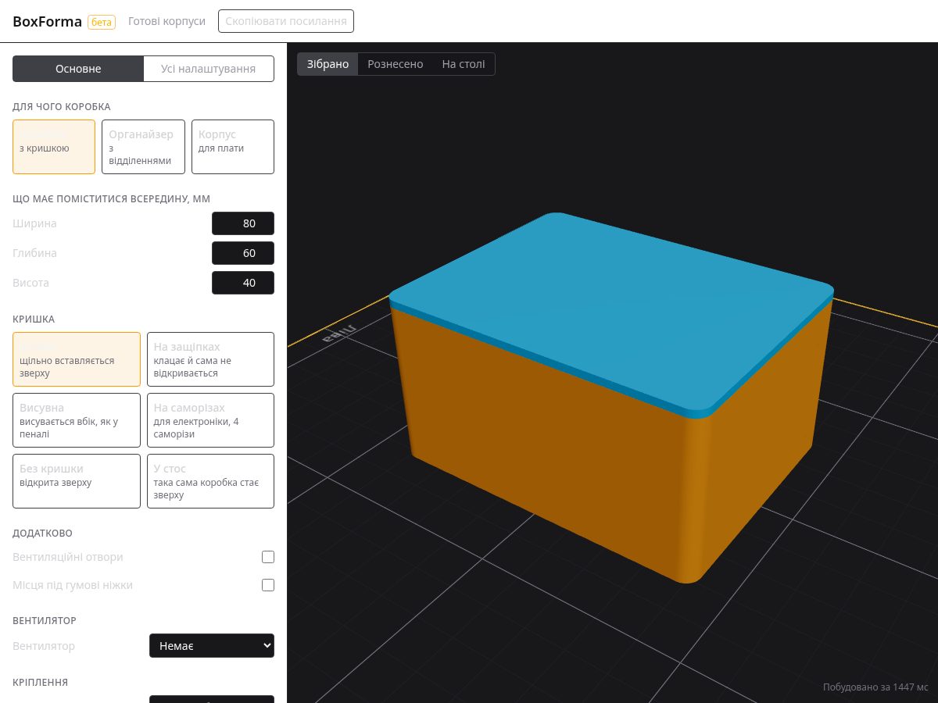Show the 'На столі' view
938x703 pixels.
point(464,64)
